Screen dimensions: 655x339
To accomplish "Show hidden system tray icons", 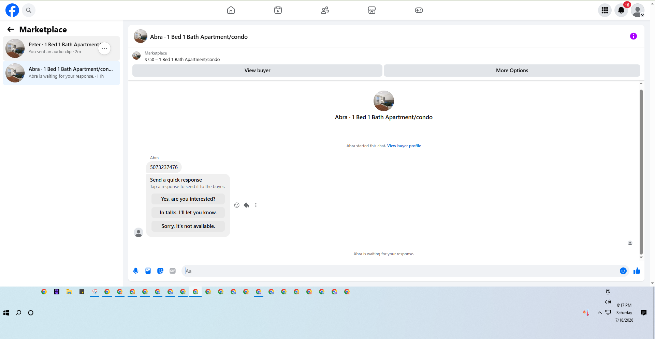I will point(599,313).
